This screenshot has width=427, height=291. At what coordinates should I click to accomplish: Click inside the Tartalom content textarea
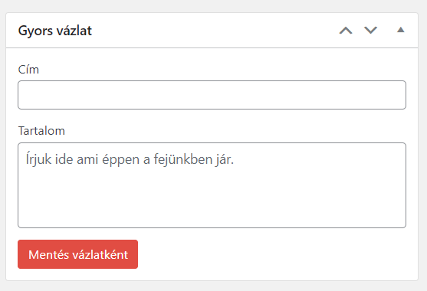coord(212,185)
